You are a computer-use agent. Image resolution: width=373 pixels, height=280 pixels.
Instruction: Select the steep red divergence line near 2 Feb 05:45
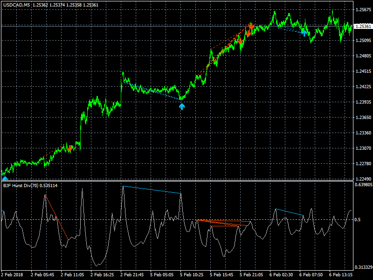(x=56, y=217)
